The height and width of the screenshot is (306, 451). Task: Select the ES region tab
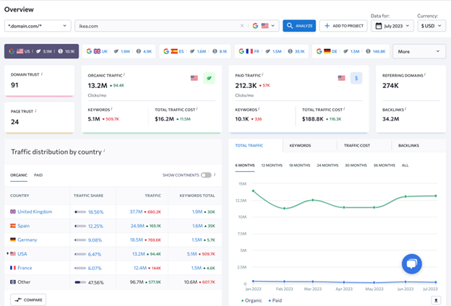[x=195, y=51]
